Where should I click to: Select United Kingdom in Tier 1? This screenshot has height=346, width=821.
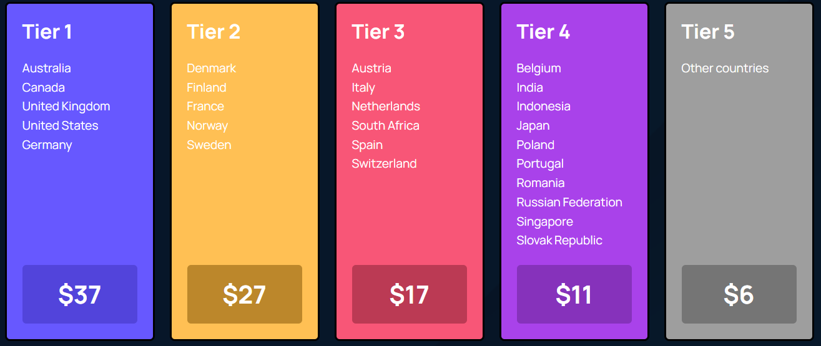66,107
